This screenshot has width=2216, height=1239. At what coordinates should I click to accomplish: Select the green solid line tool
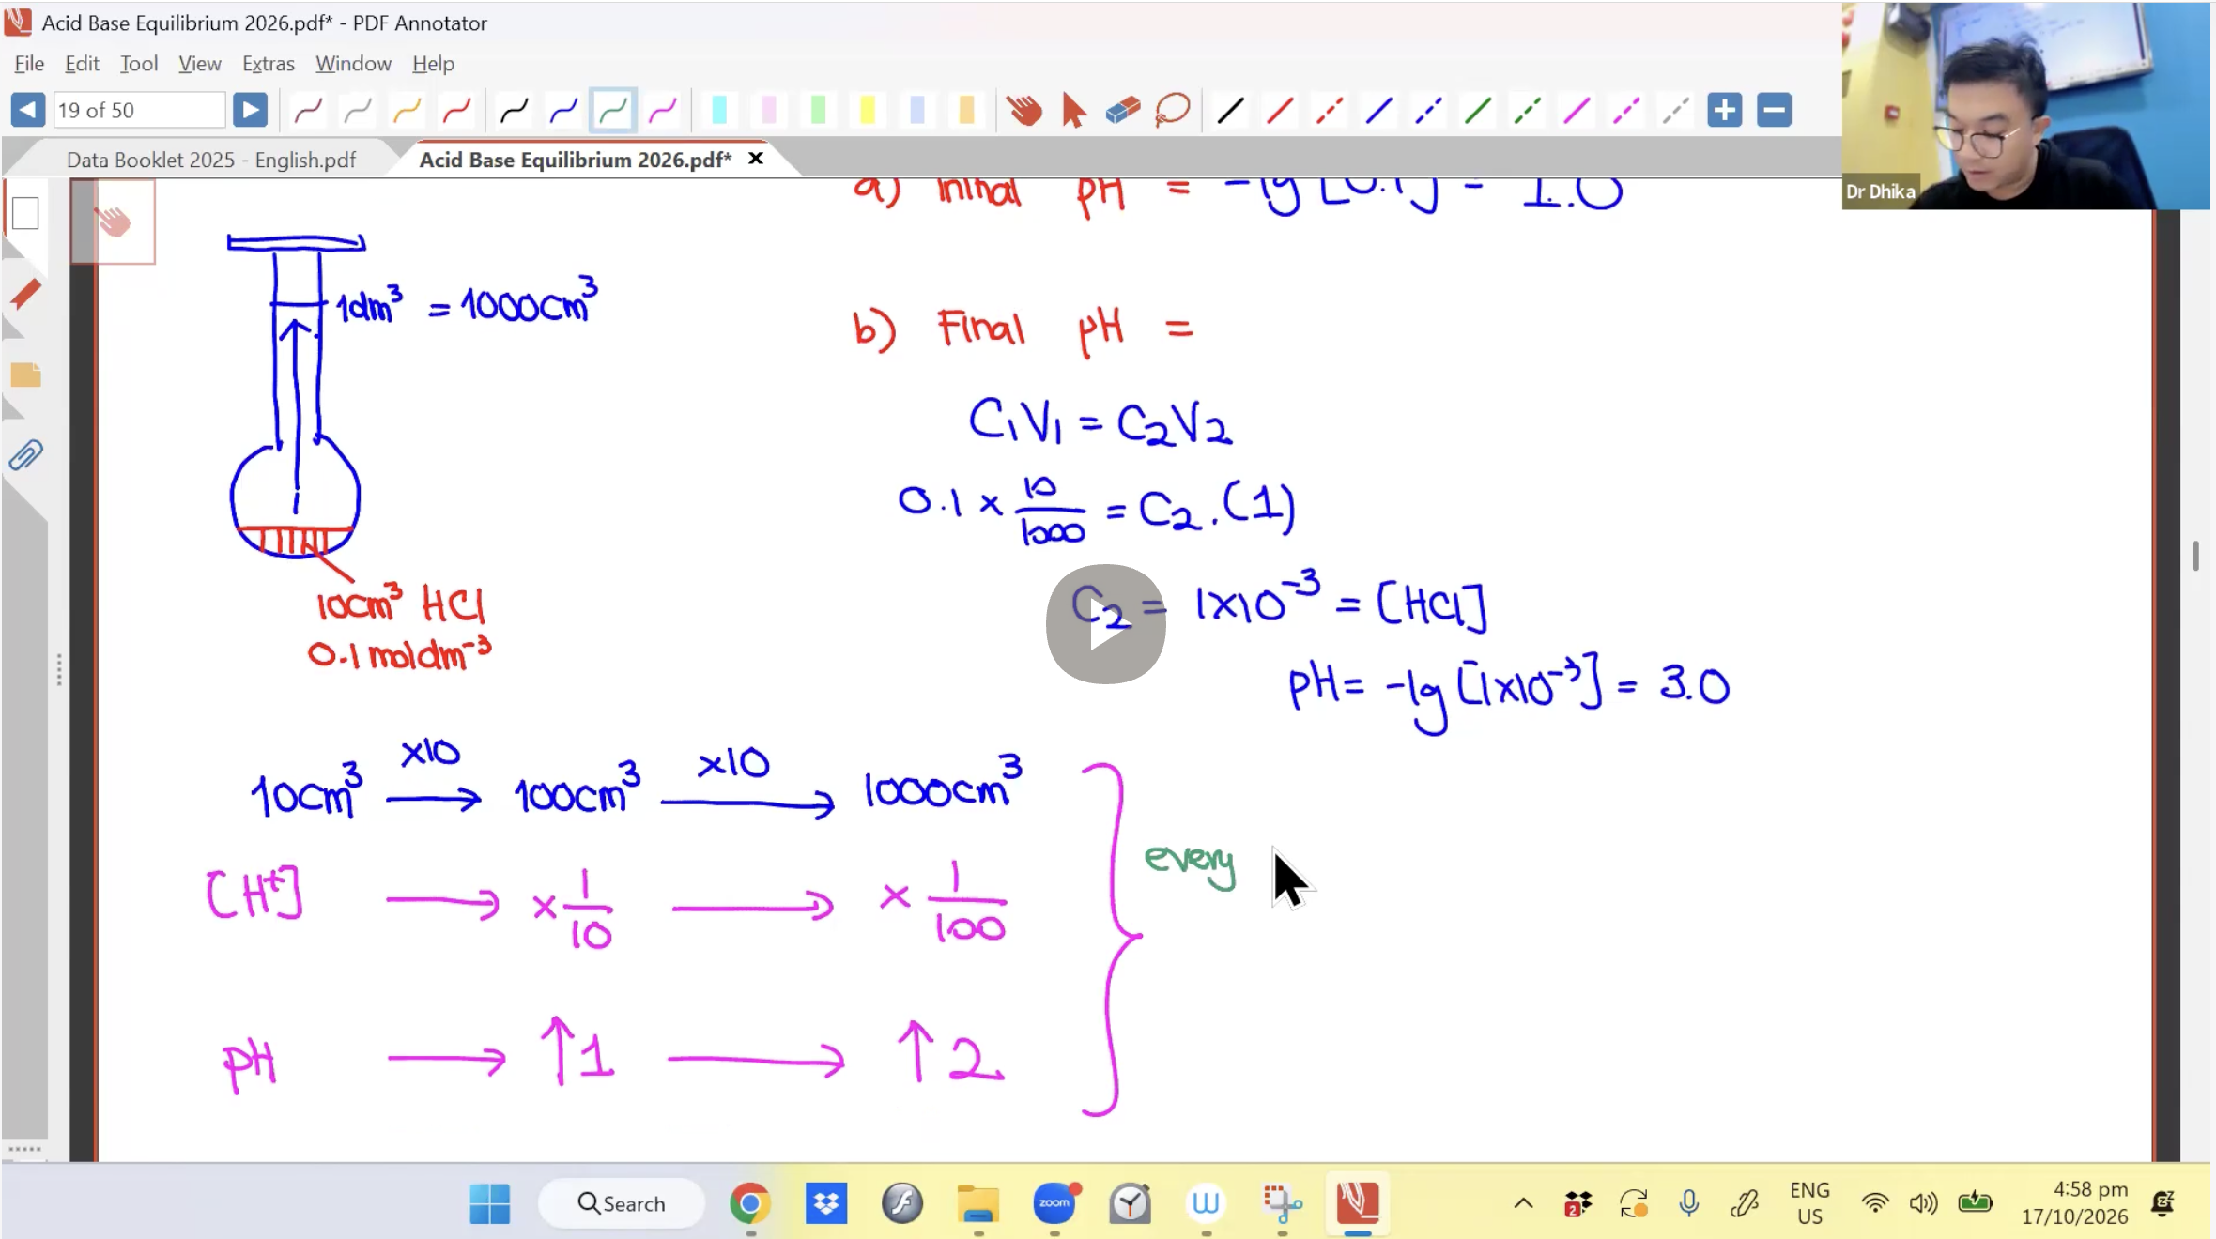click(x=1478, y=111)
